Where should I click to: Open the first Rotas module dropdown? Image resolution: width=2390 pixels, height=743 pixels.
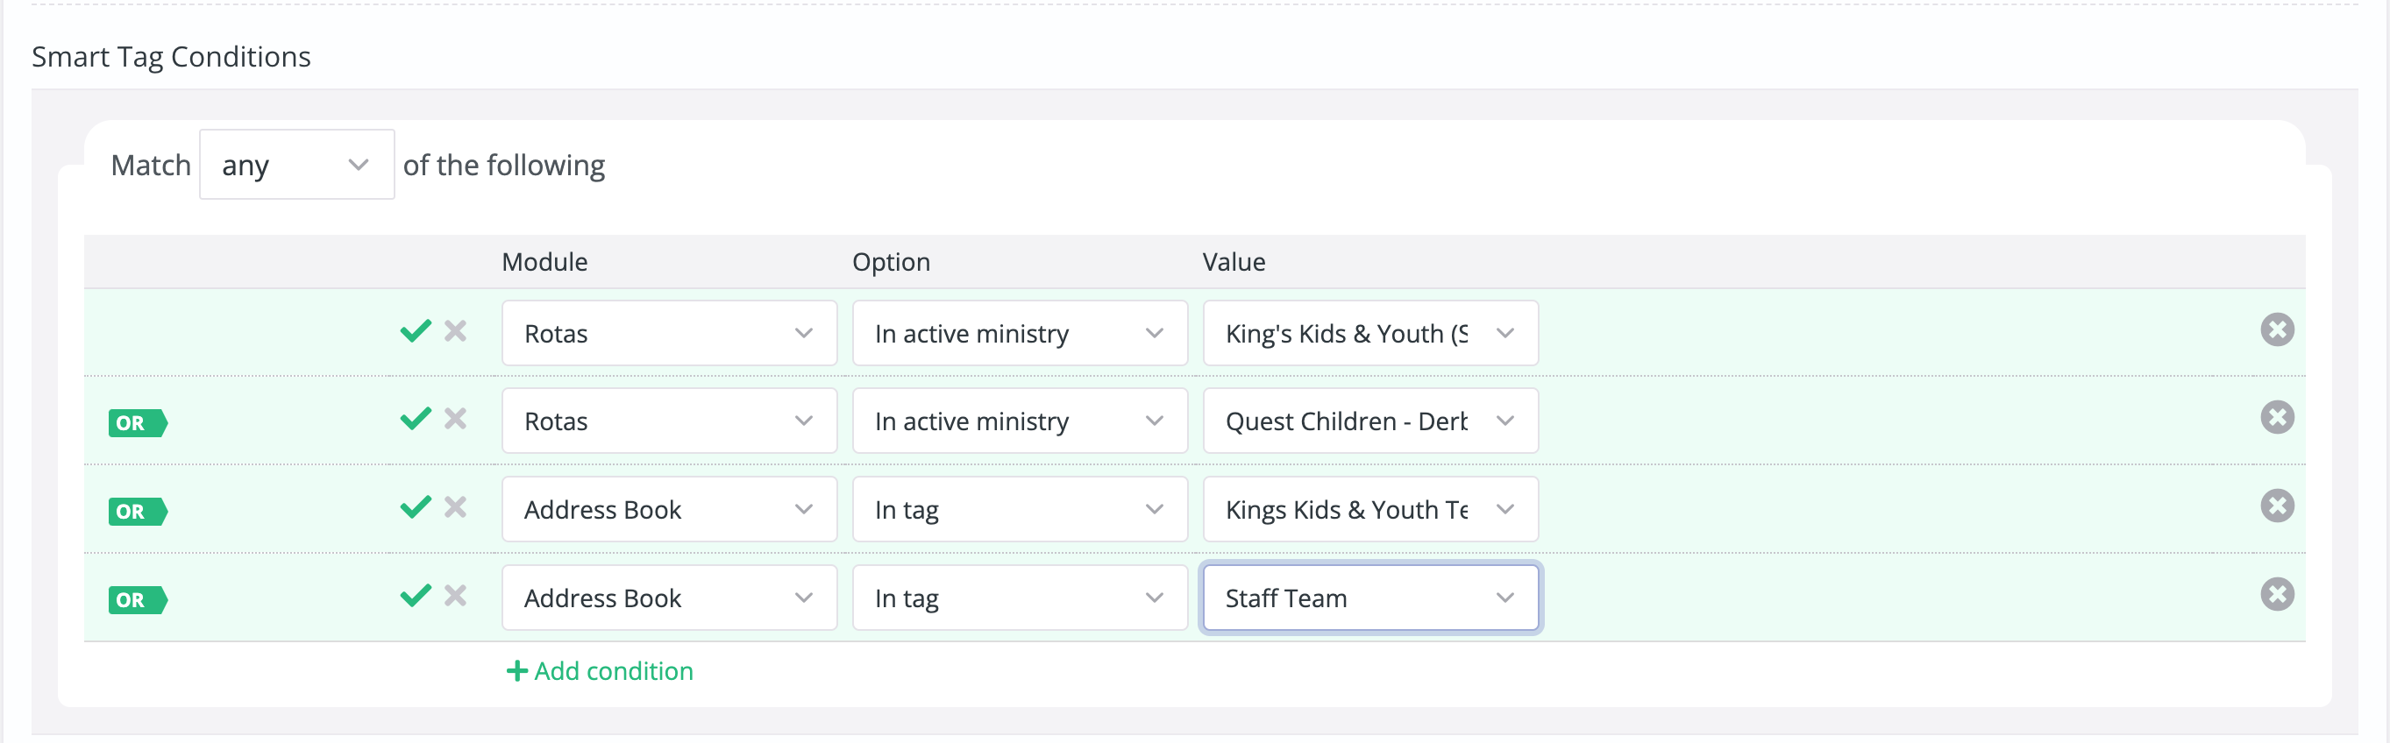click(669, 333)
